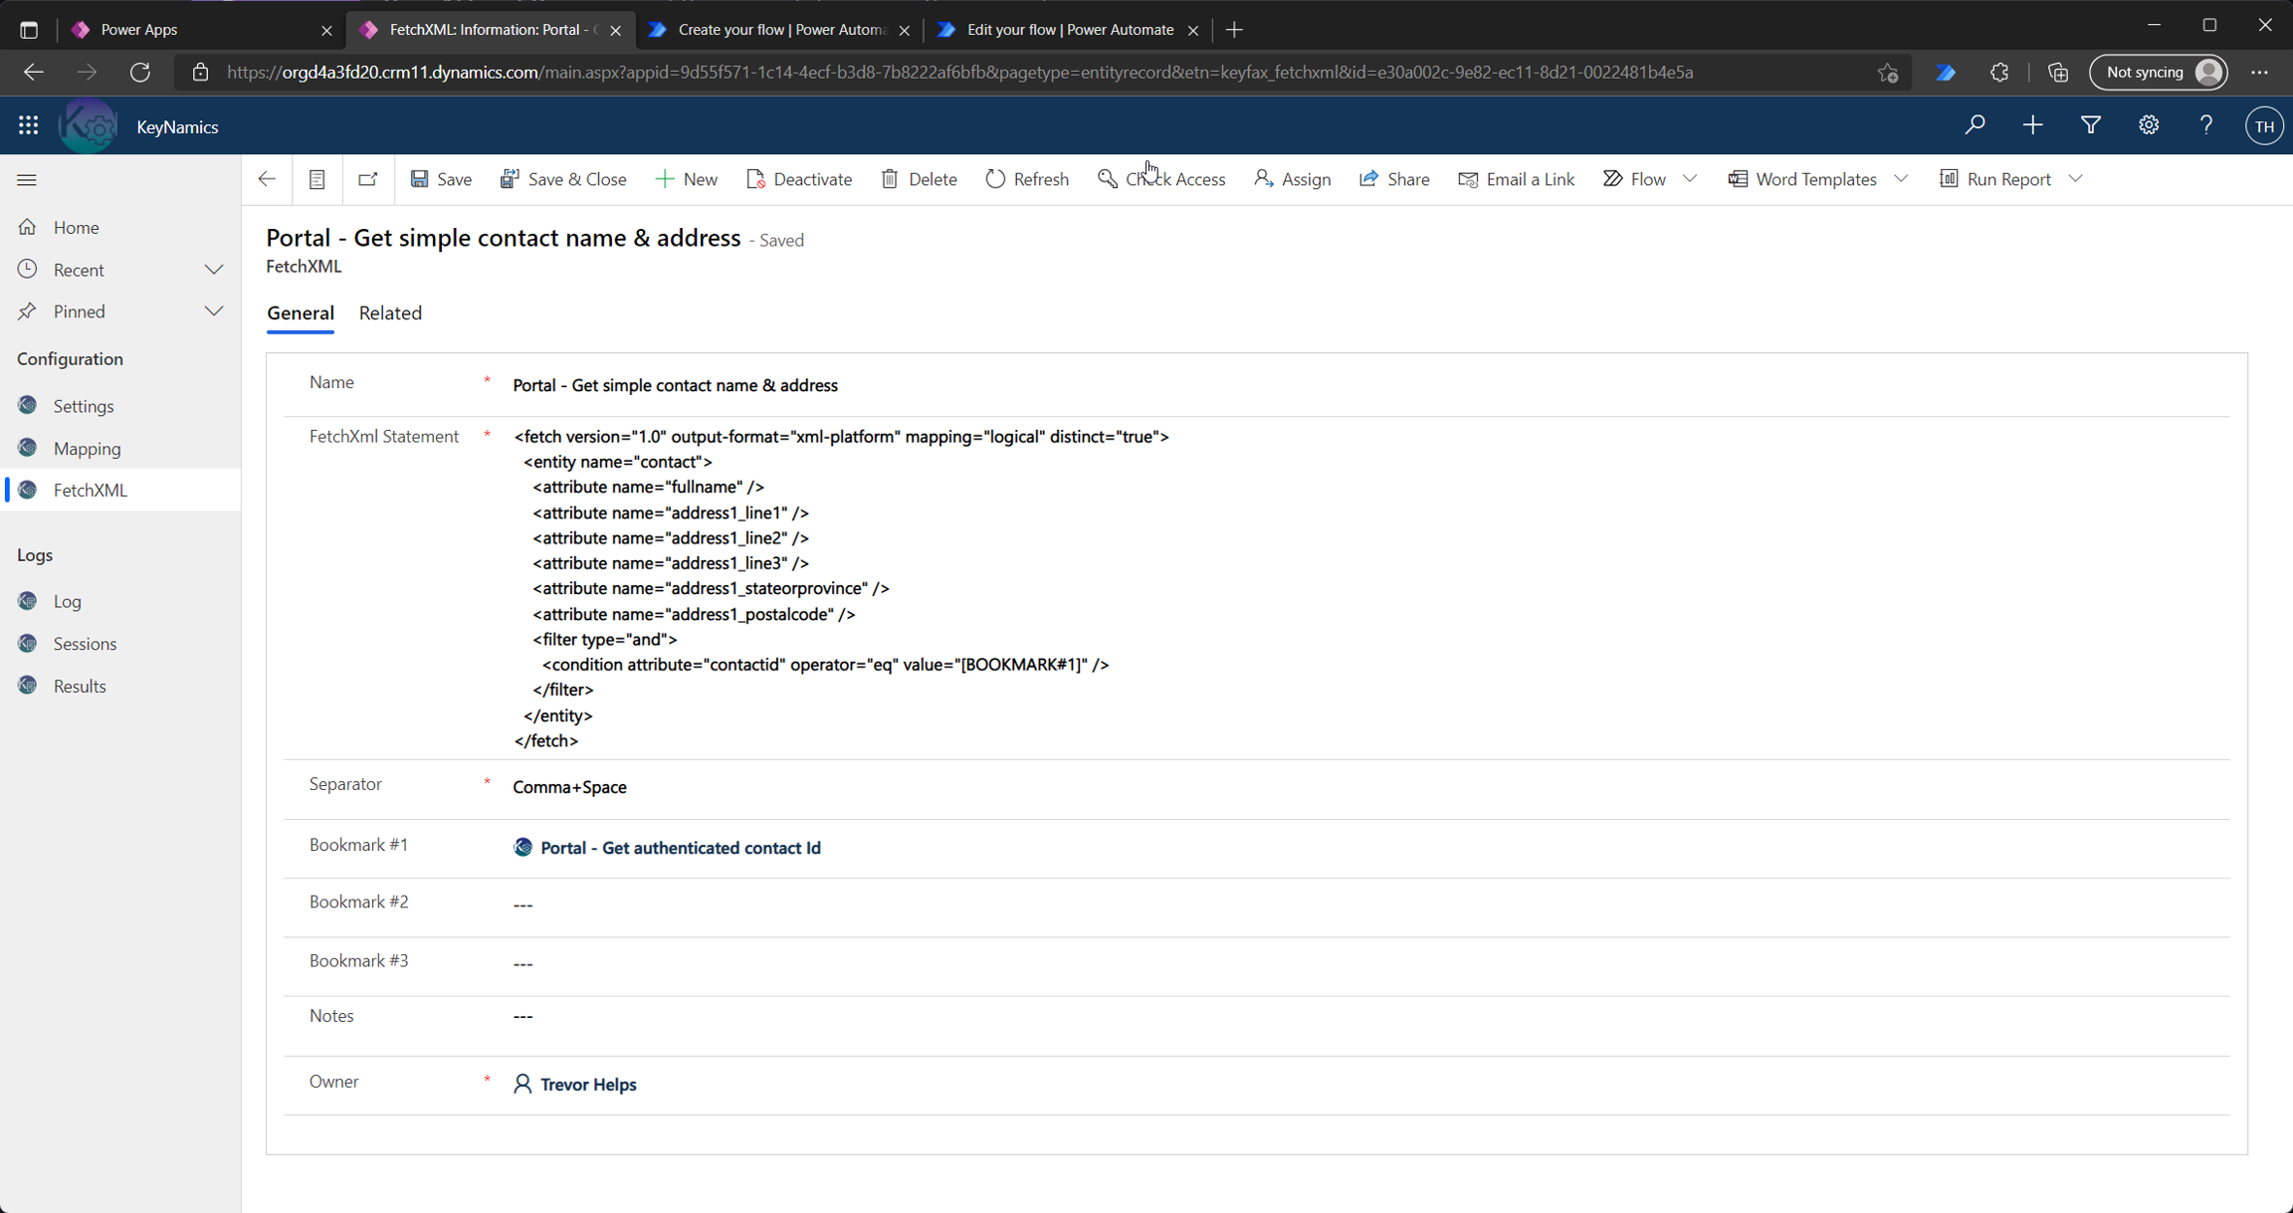
Task: Open the Word Templates dropdown arrow
Action: [1901, 179]
